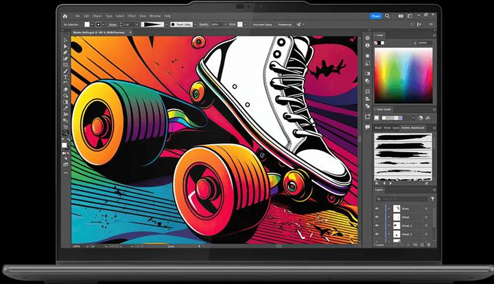Switch to the Artistic_Paintbrush tab

coord(413,128)
